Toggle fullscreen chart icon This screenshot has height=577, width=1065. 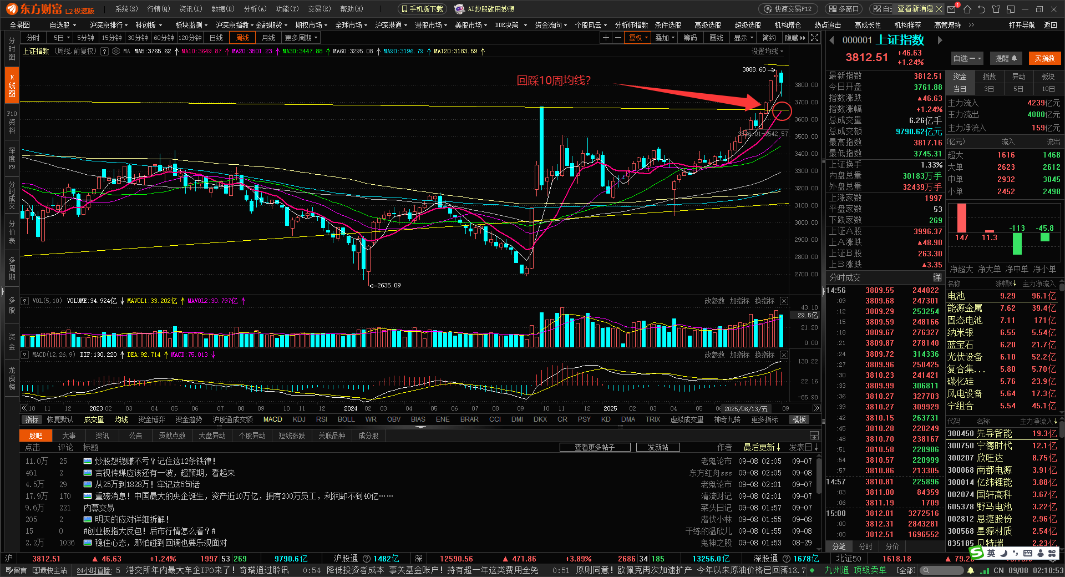[814, 38]
